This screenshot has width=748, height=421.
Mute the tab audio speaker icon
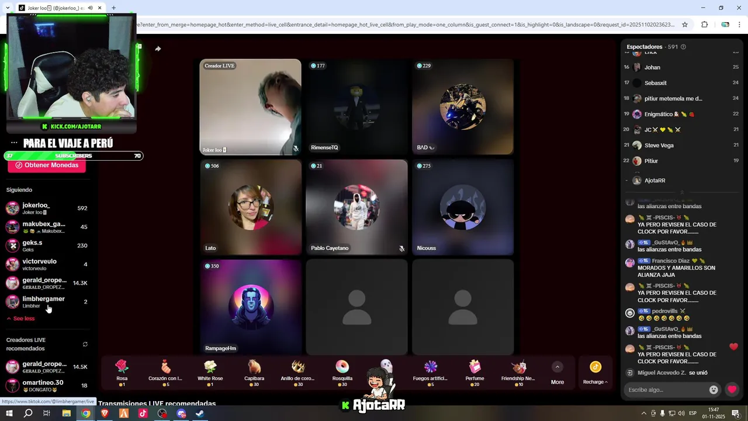90,8
